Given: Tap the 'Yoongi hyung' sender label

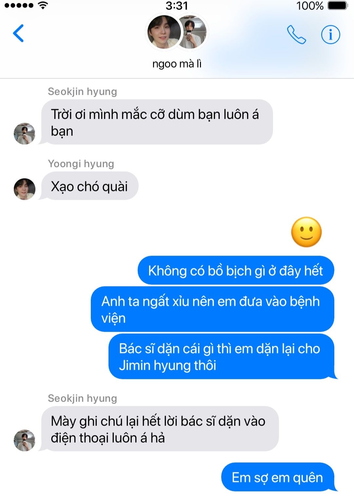Looking at the screenshot, I should [81, 163].
